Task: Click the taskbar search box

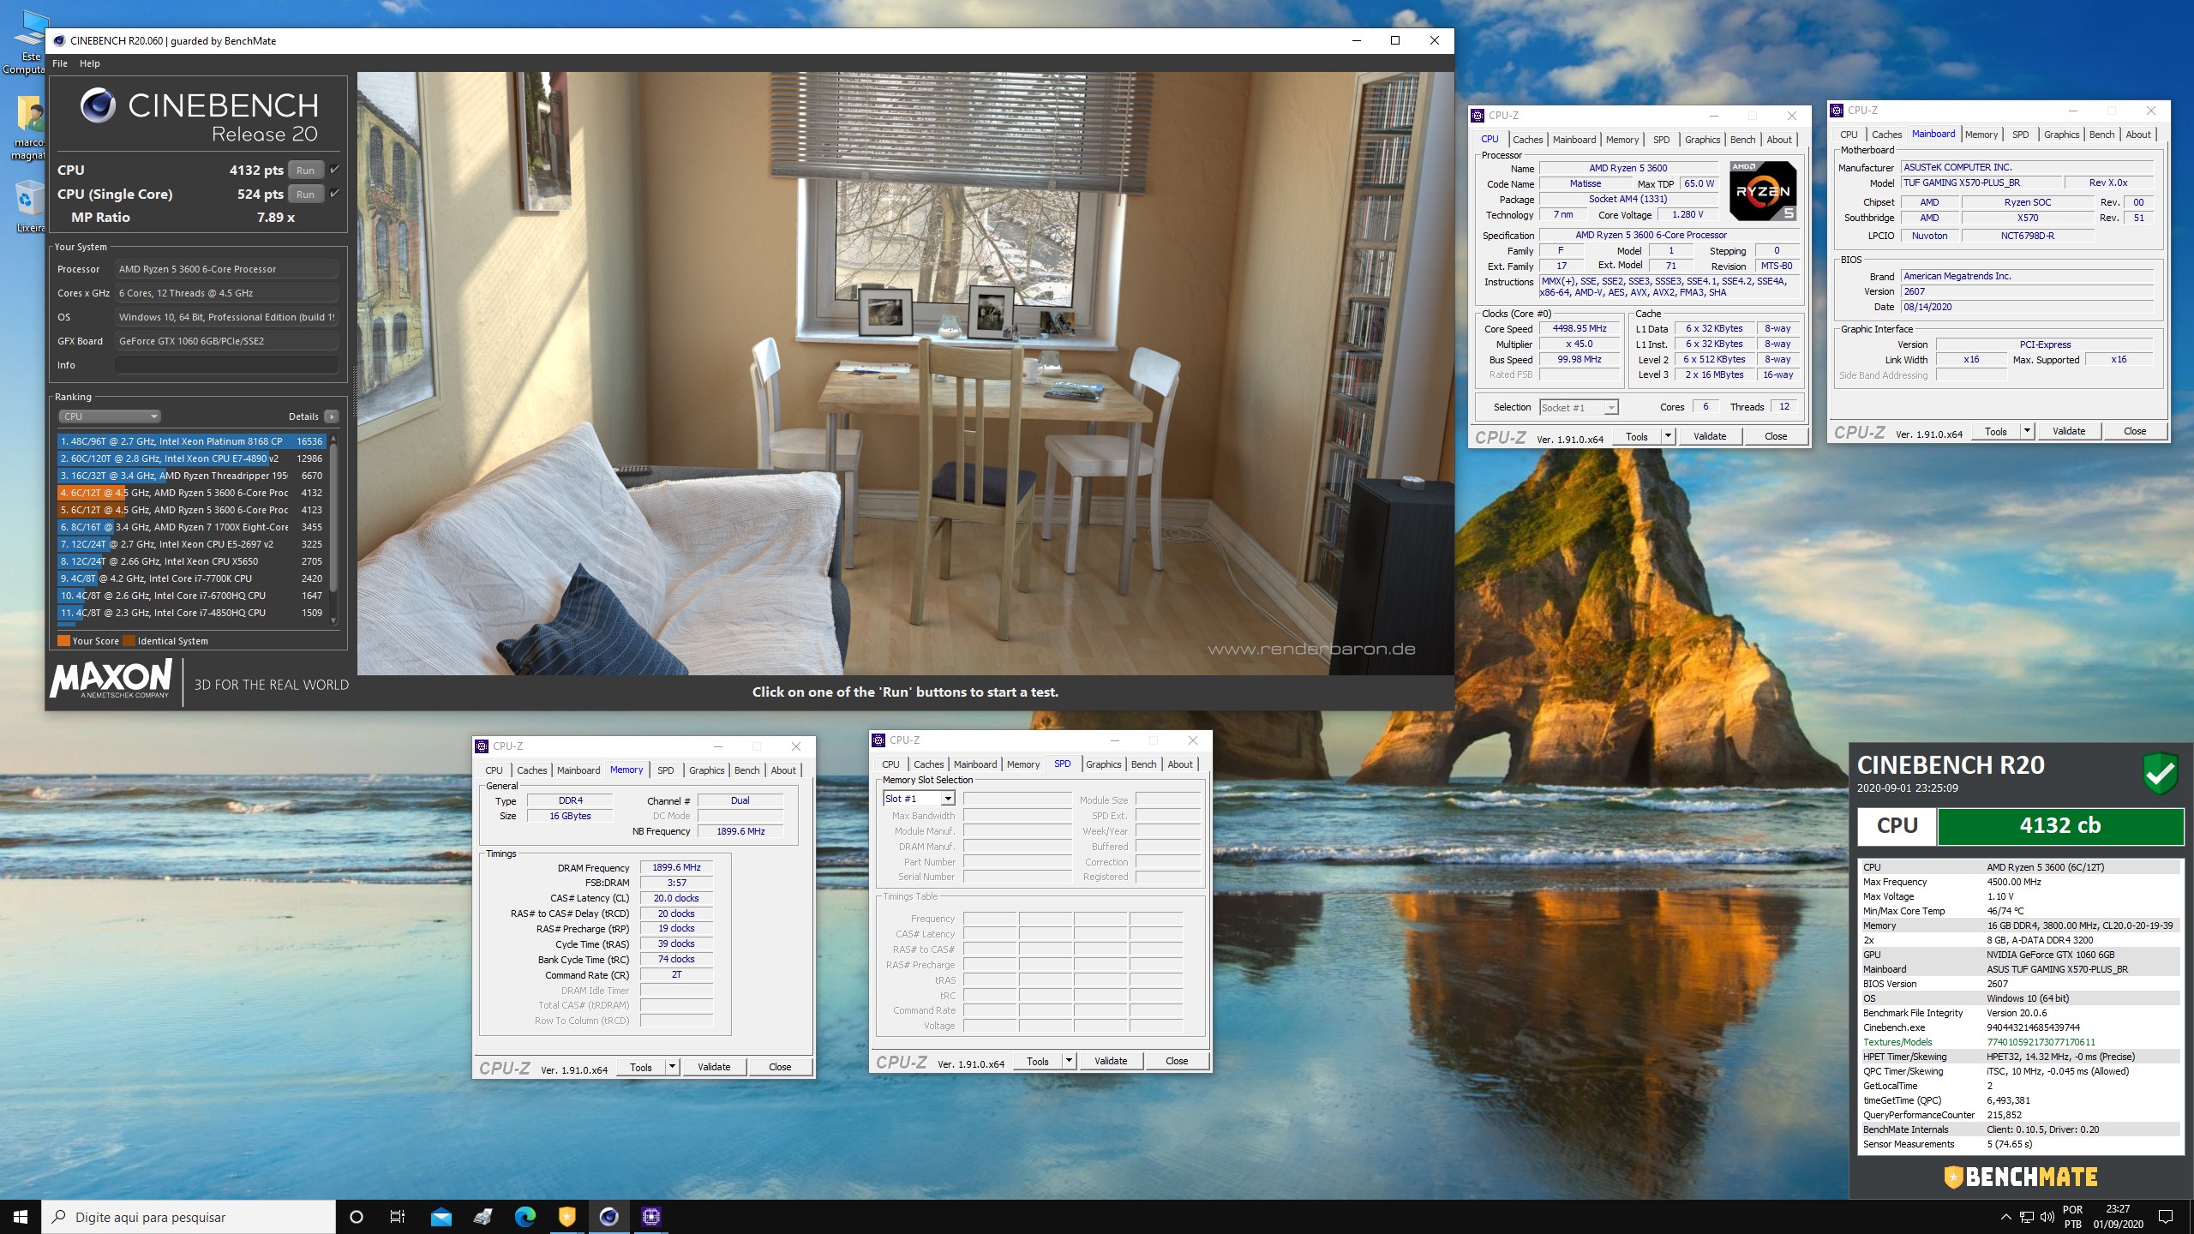Action: click(189, 1217)
